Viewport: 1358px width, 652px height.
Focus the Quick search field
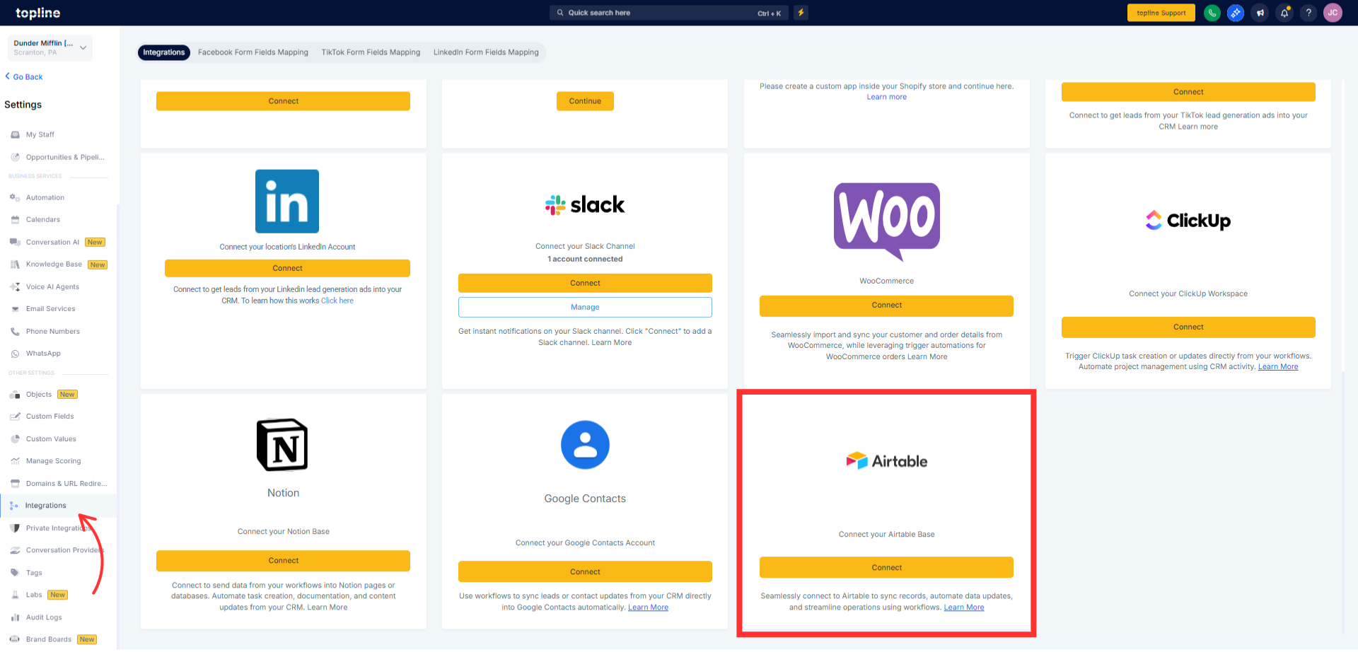click(667, 13)
